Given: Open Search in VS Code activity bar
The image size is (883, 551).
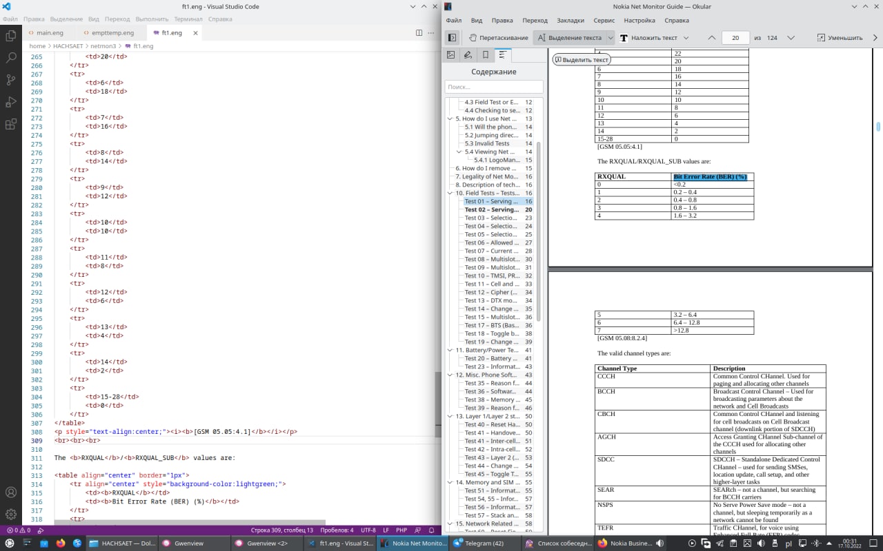Looking at the screenshot, I should tap(11, 58).
